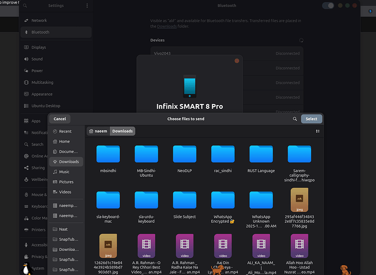
Task: Open Home in file chooser sidebar
Action: 66,141
